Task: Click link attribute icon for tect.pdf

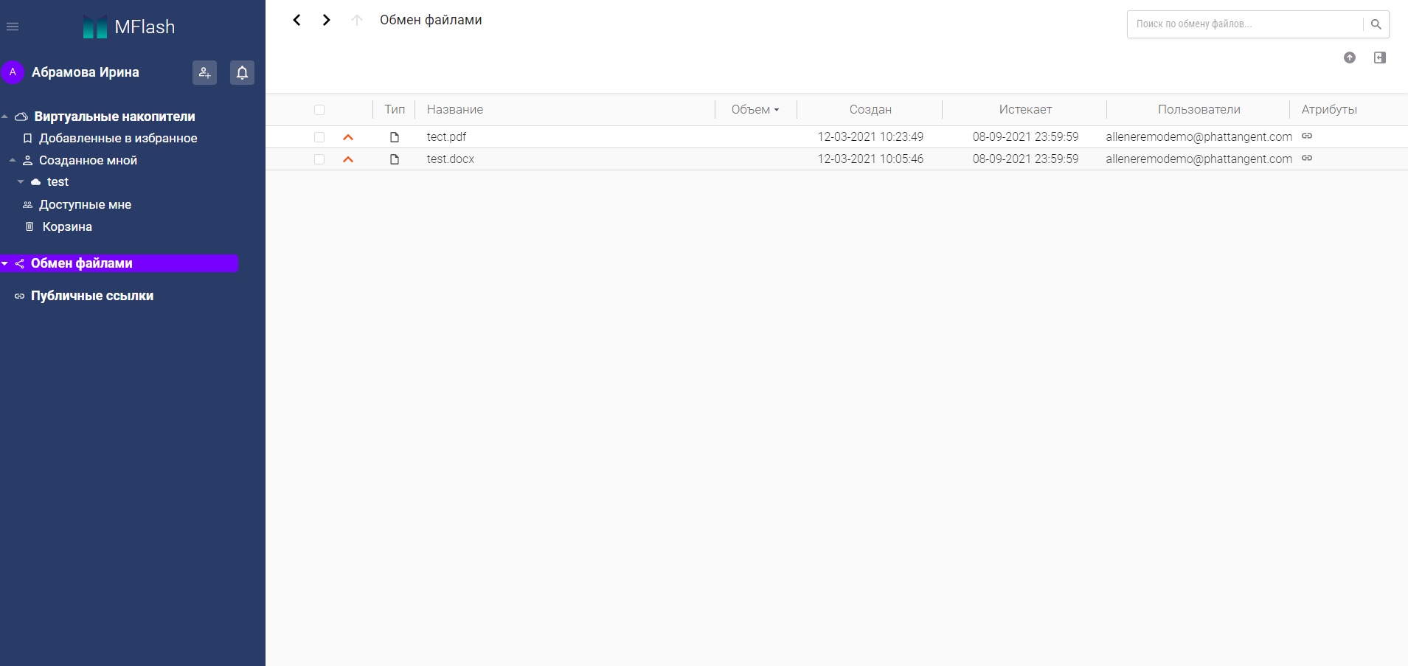Action: coord(1307,136)
